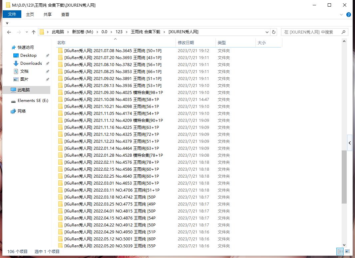Viewport: 355px width, 258px height.
Task: Click scrollbar down arrow of file list
Action: (344, 245)
